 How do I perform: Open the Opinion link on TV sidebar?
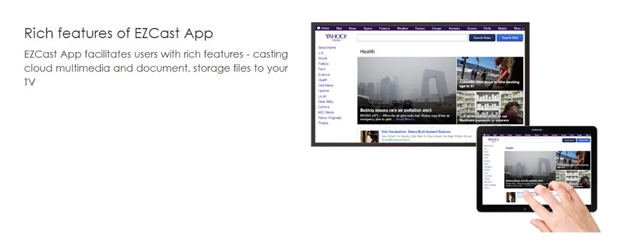coord(324,91)
